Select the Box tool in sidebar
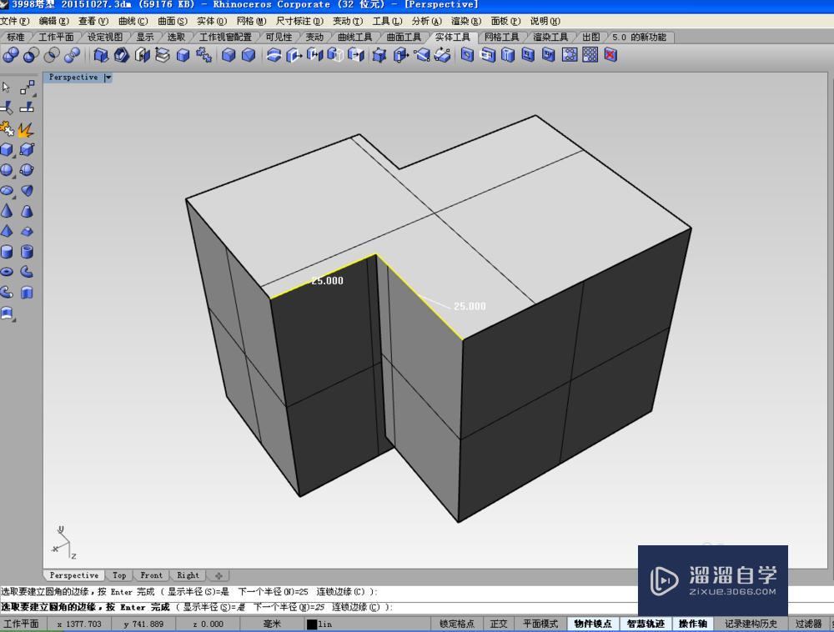The image size is (834, 632). [7, 149]
